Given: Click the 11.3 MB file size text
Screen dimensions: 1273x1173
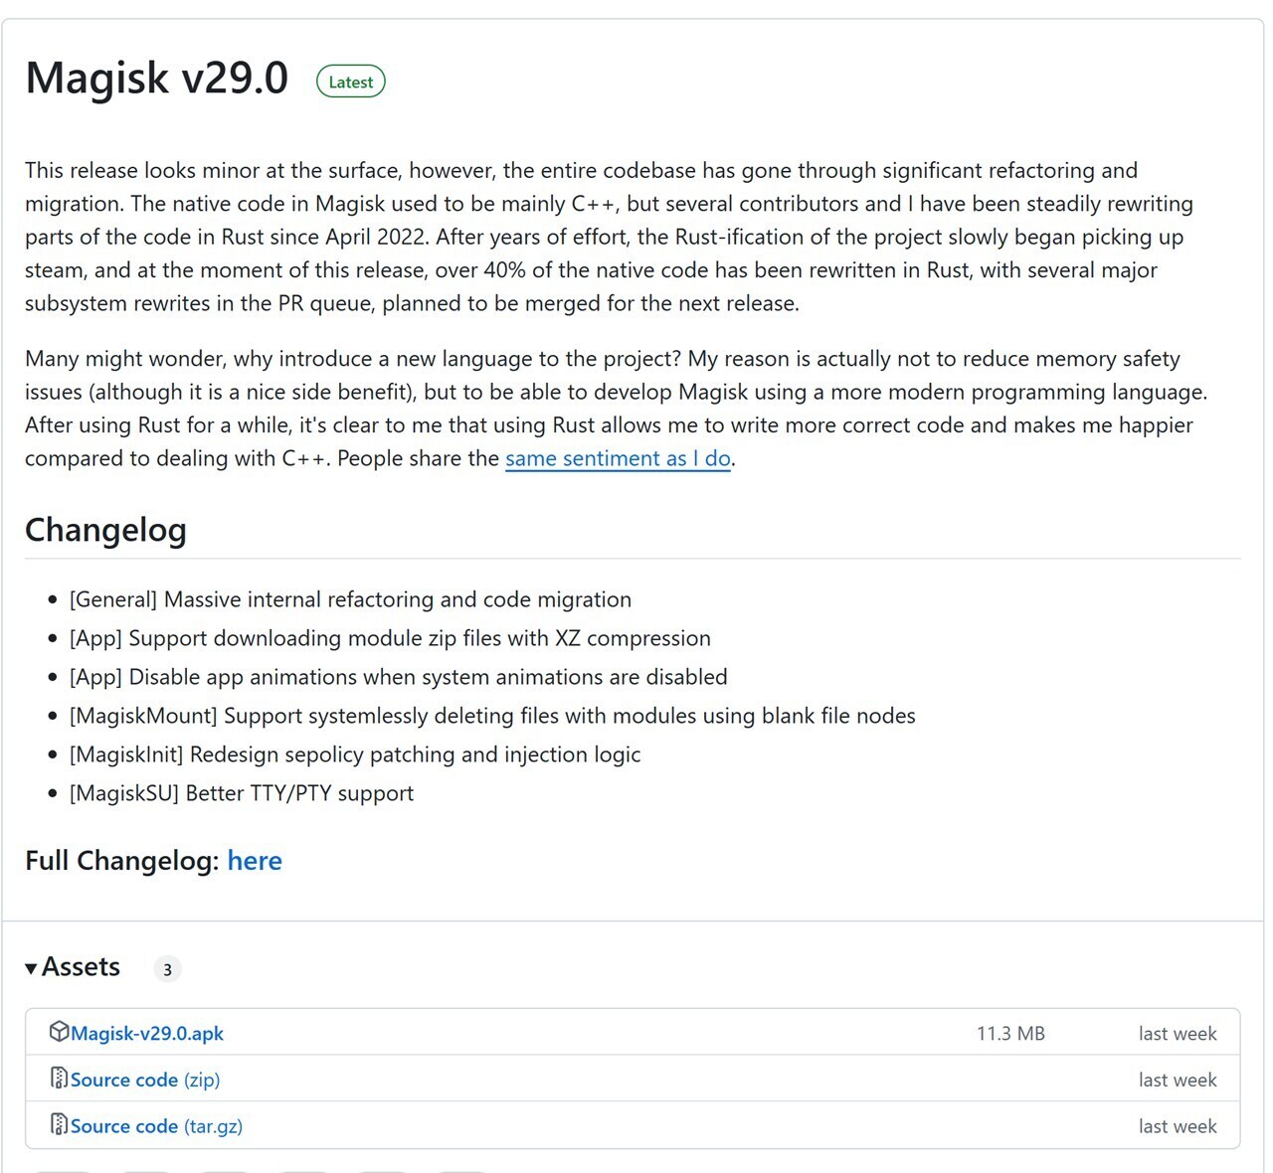Looking at the screenshot, I should tap(1010, 1034).
